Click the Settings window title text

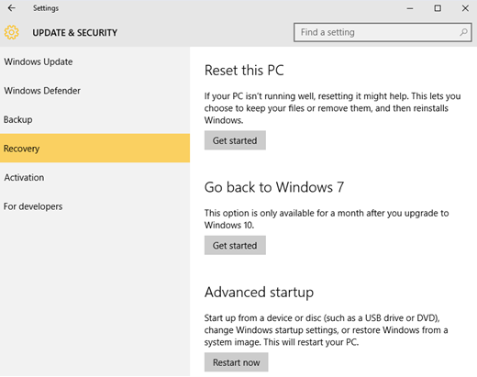pos(46,8)
